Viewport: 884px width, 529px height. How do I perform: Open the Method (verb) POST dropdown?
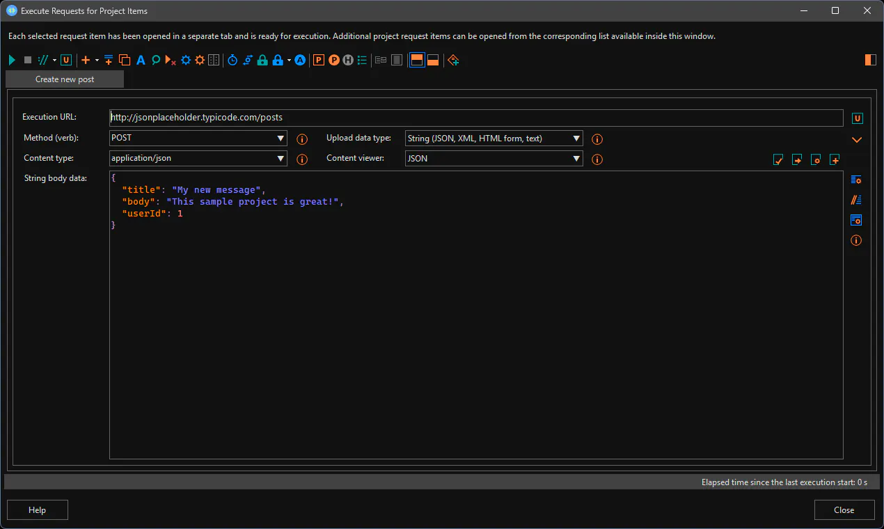pos(198,139)
